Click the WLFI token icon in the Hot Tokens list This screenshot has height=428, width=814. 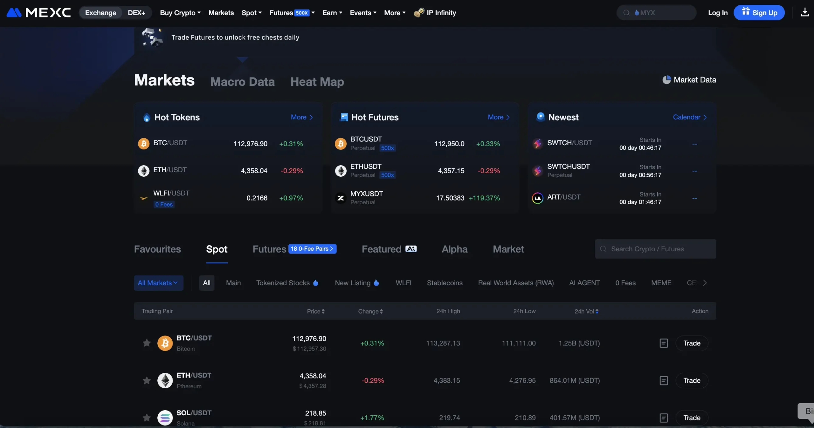(143, 198)
